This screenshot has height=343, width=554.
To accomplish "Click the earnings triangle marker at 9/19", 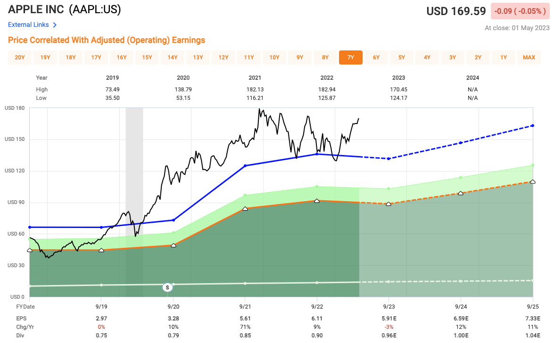I will pos(101,250).
